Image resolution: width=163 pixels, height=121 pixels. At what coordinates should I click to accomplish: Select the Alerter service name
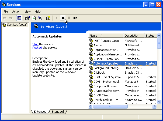pos(98,45)
